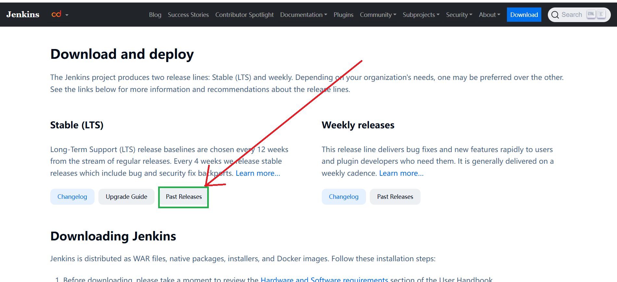Expand the Subprojects menu
The image size is (617, 282).
click(x=421, y=15)
